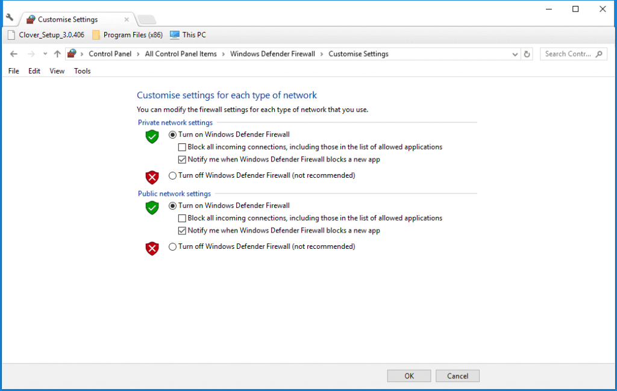Click the Clover wrench icon in title bar
Viewport: 617px width, 391px height.
click(x=9, y=17)
